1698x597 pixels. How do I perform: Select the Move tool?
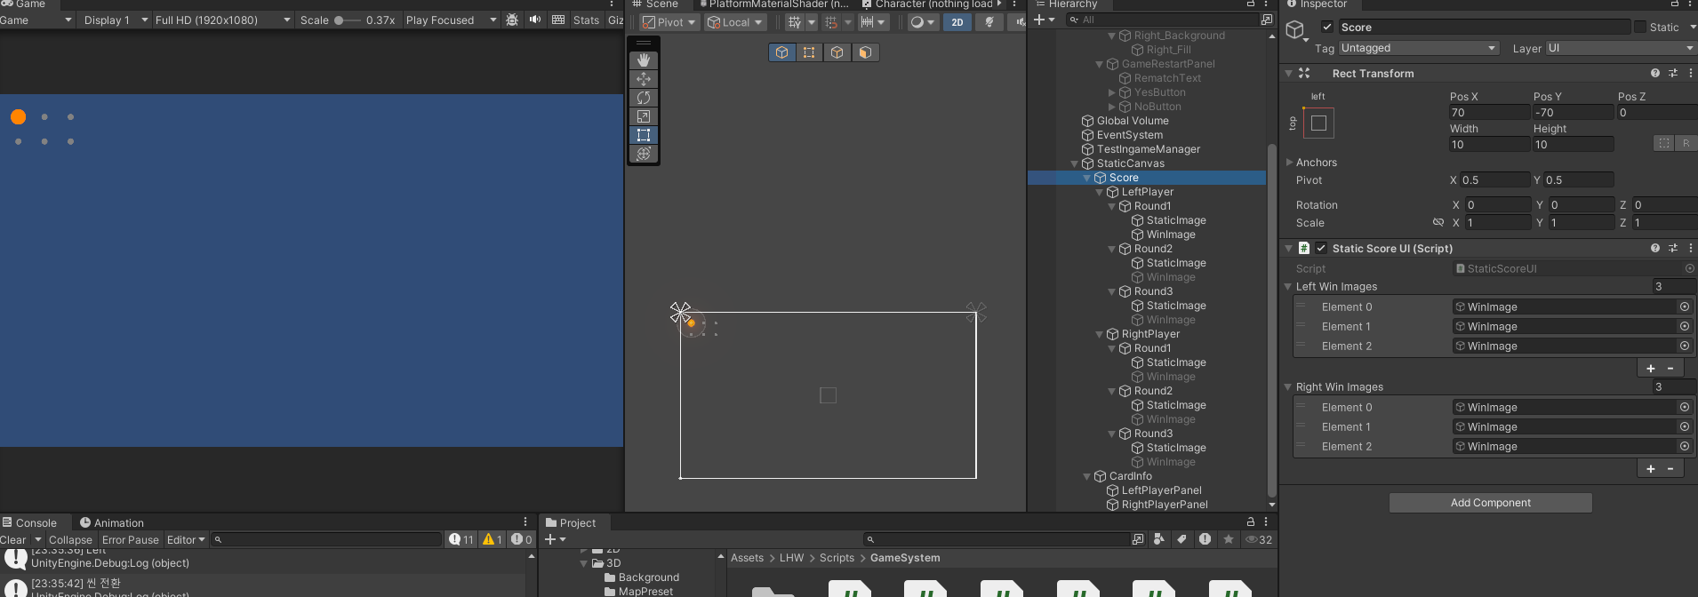click(644, 79)
